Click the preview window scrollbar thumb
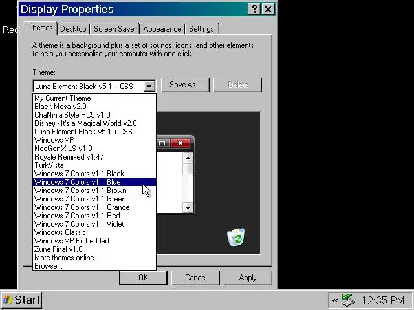Screen dimensions: 414x310 coord(188,169)
